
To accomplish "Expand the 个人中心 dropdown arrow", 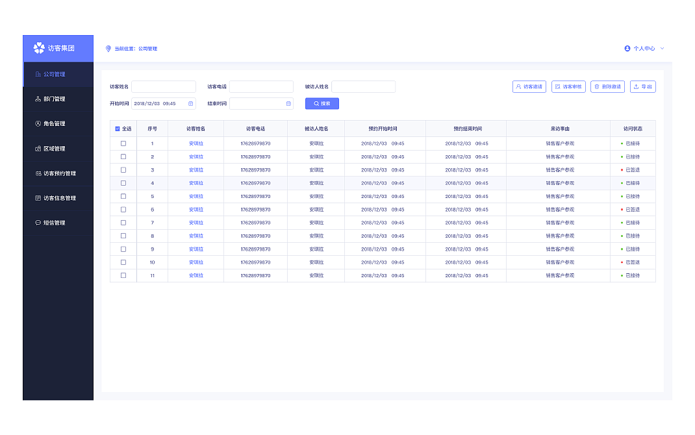I will coord(663,49).
